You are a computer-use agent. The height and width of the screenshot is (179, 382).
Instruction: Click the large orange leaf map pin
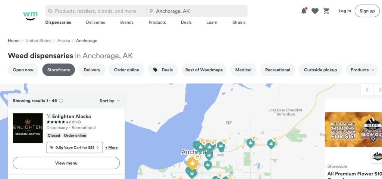[x=192, y=163]
